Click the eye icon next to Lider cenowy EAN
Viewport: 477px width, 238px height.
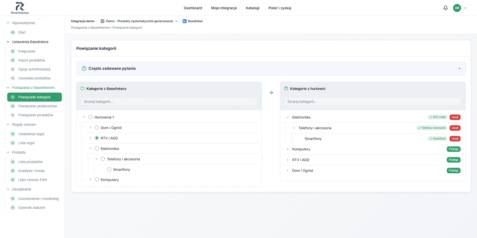coord(12,180)
